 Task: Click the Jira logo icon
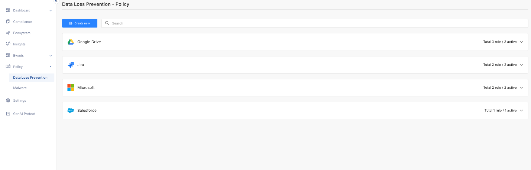click(x=71, y=65)
